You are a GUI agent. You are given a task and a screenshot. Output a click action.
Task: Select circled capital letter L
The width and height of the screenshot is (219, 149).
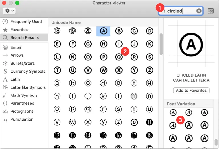point(57,57)
